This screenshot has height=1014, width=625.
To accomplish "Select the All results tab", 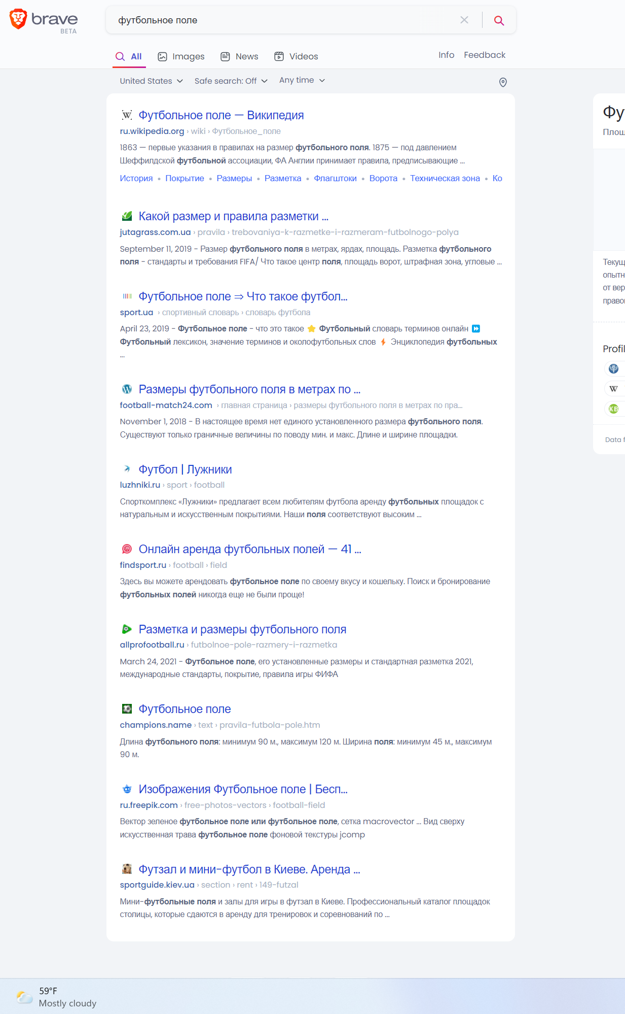I will [129, 56].
